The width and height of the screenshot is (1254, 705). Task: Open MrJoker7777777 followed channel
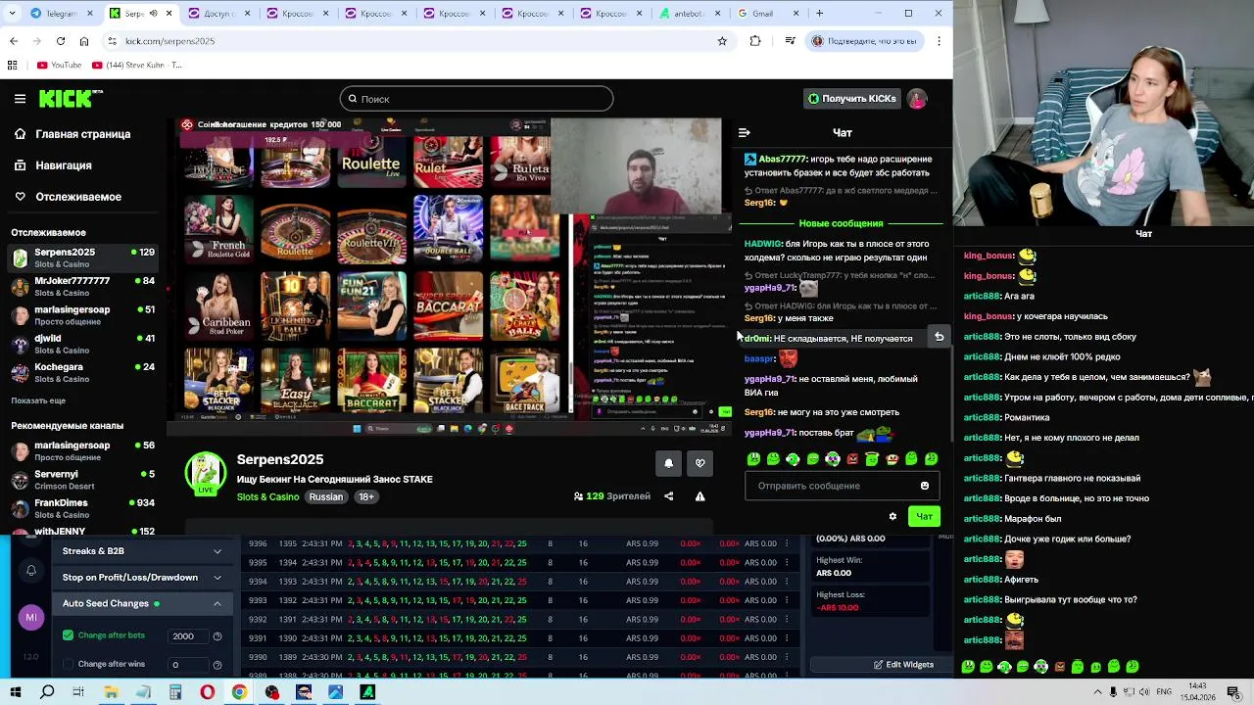(x=82, y=286)
